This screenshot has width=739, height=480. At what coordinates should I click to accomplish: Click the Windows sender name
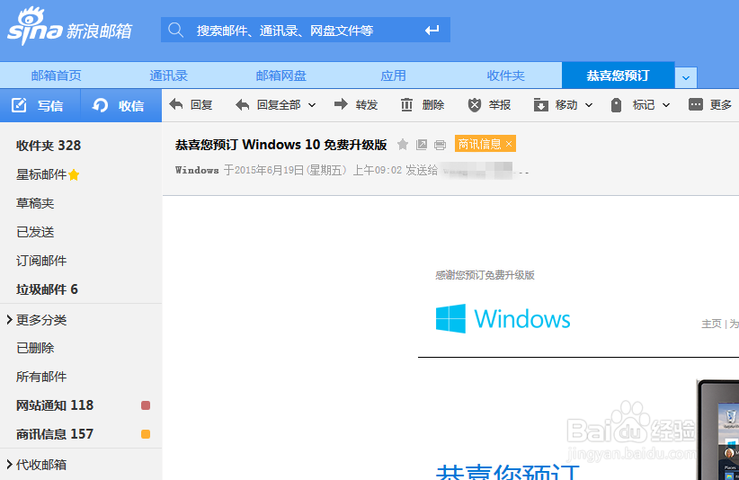pyautogui.click(x=197, y=170)
